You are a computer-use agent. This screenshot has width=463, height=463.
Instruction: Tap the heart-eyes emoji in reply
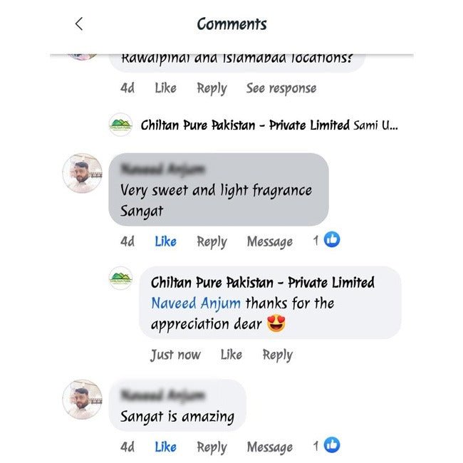[x=276, y=323]
